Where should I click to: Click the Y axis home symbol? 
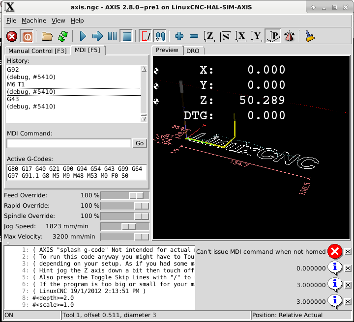click(156, 86)
